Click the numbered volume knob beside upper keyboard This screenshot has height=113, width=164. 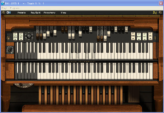(x=10, y=50)
